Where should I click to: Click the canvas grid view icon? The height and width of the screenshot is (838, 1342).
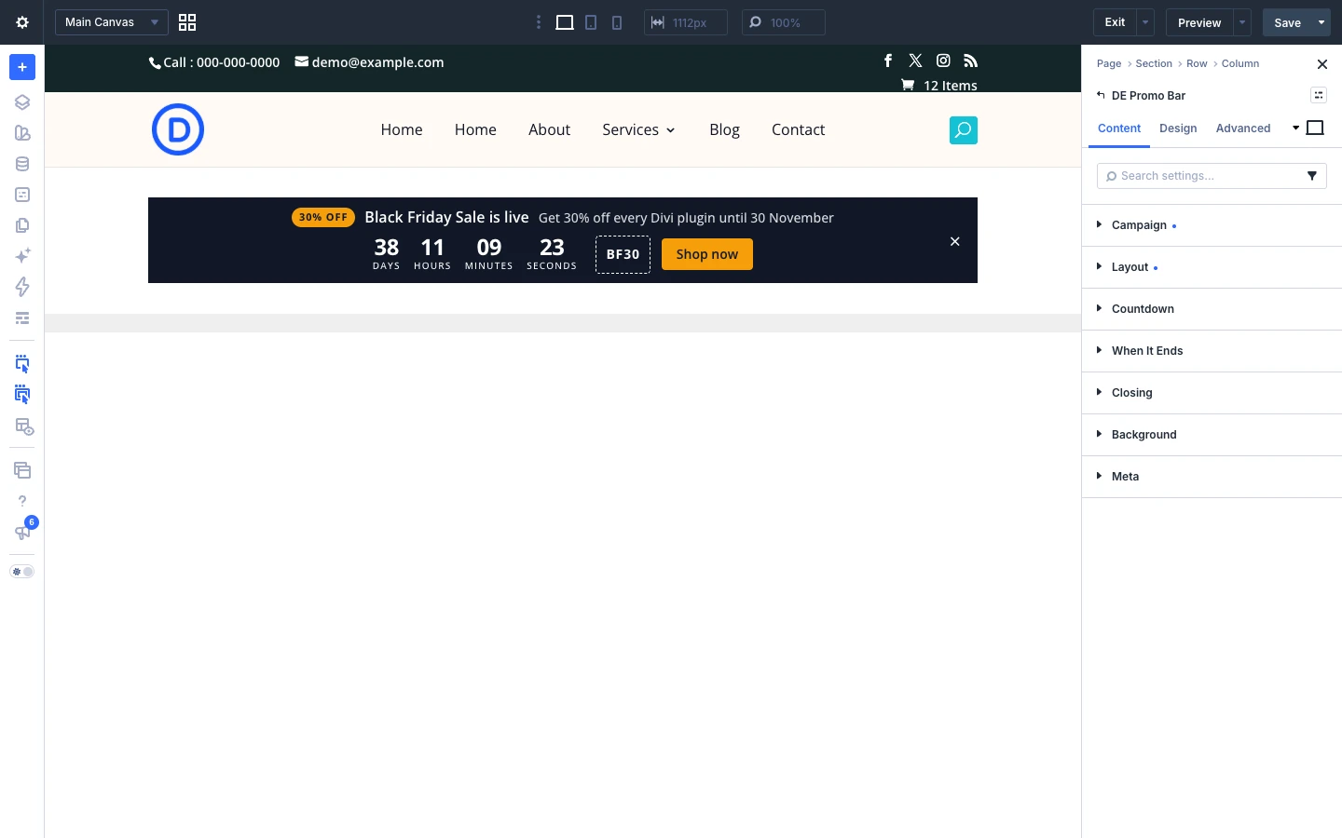187,22
